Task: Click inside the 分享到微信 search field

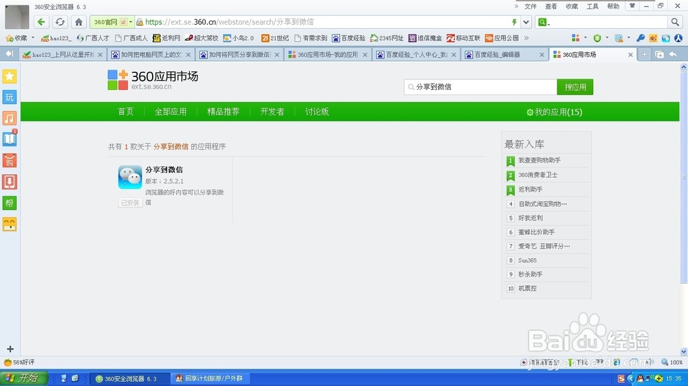Action: (x=480, y=87)
